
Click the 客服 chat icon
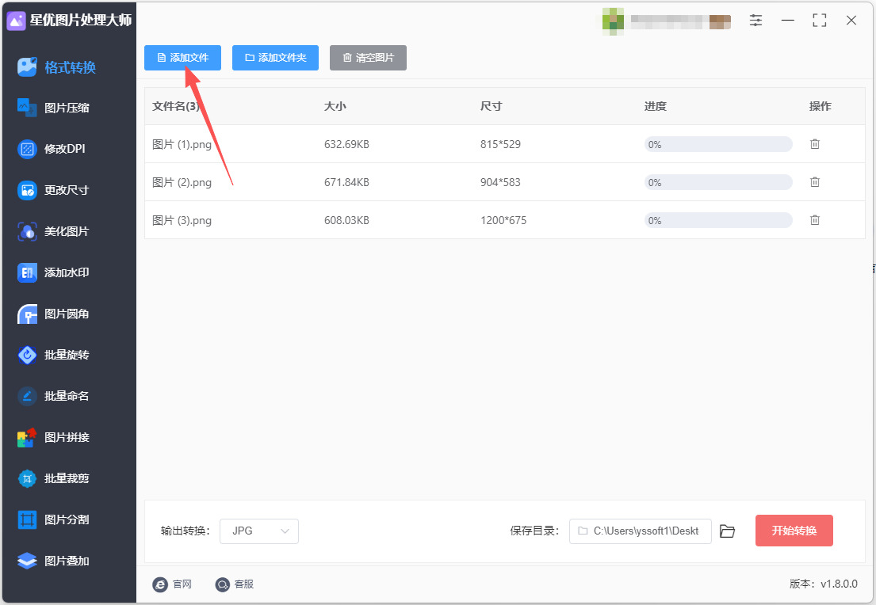click(222, 584)
